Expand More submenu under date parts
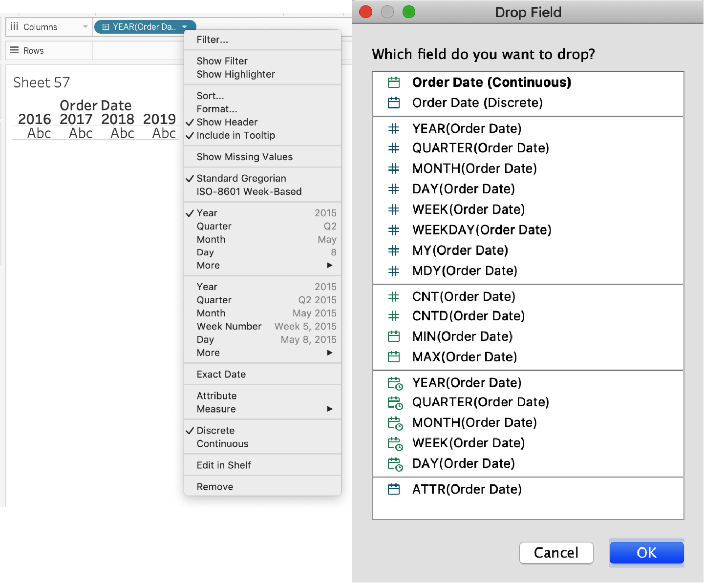The height and width of the screenshot is (583, 704). 262,265
